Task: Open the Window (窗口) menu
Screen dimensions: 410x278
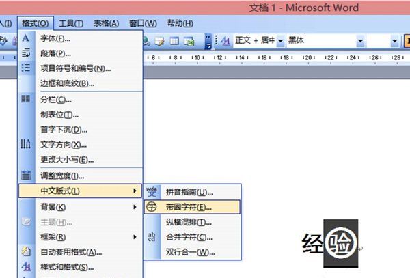Action: point(143,23)
